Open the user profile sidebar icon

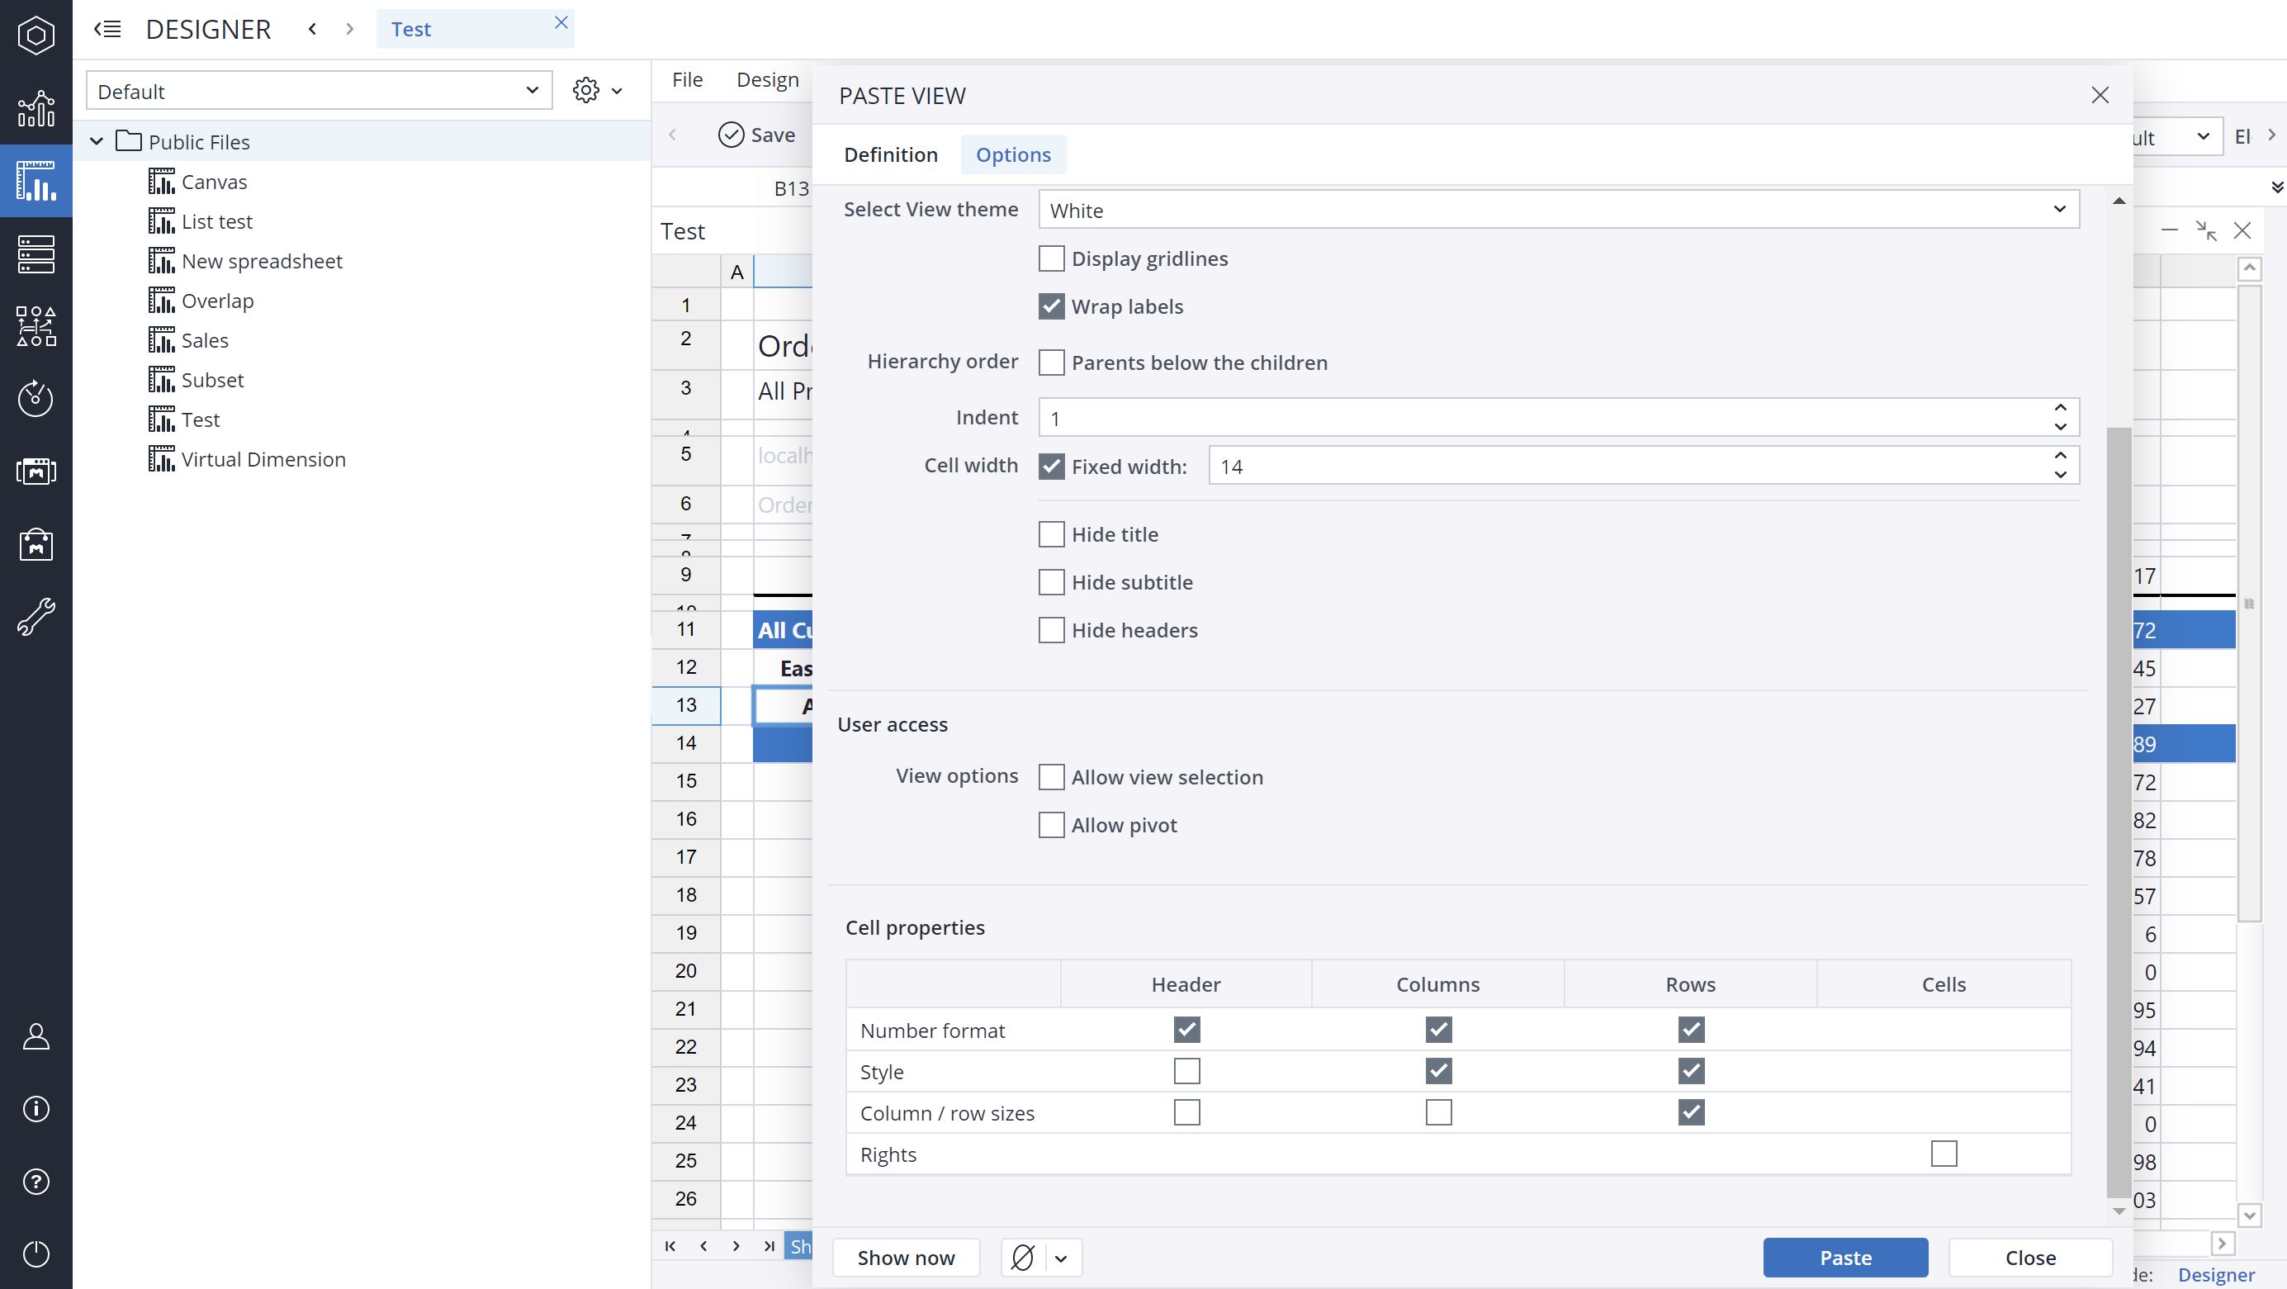[x=36, y=1036]
